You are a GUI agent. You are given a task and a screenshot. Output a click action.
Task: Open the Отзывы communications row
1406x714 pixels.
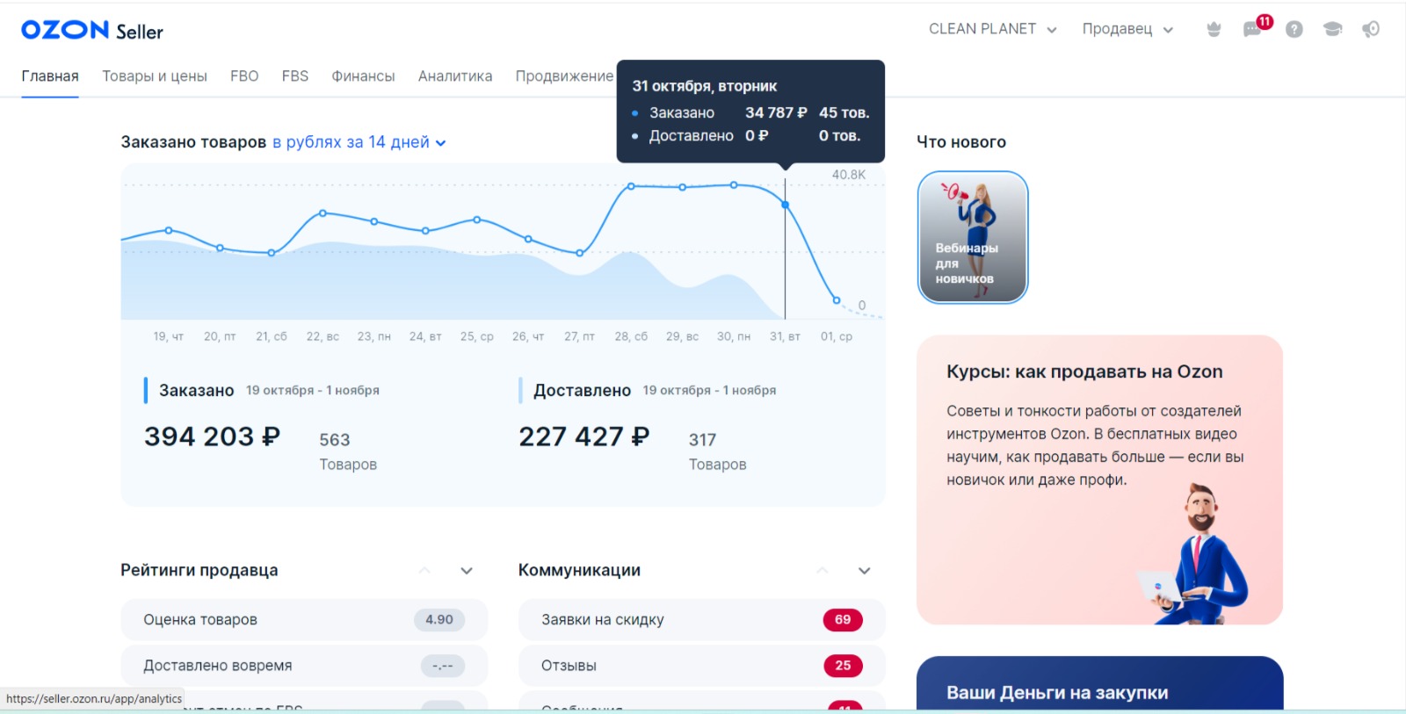[x=701, y=666]
